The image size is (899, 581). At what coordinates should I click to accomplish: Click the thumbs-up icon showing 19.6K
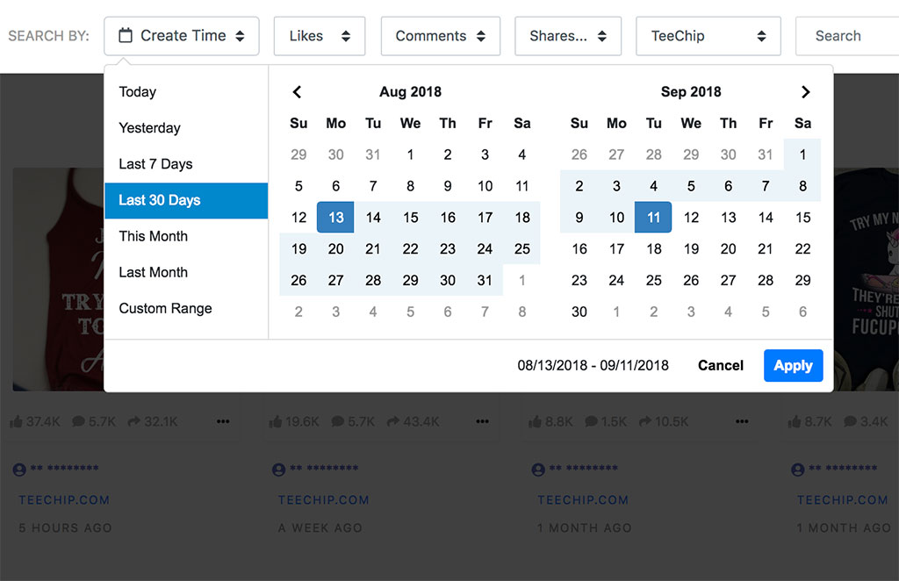pos(275,422)
